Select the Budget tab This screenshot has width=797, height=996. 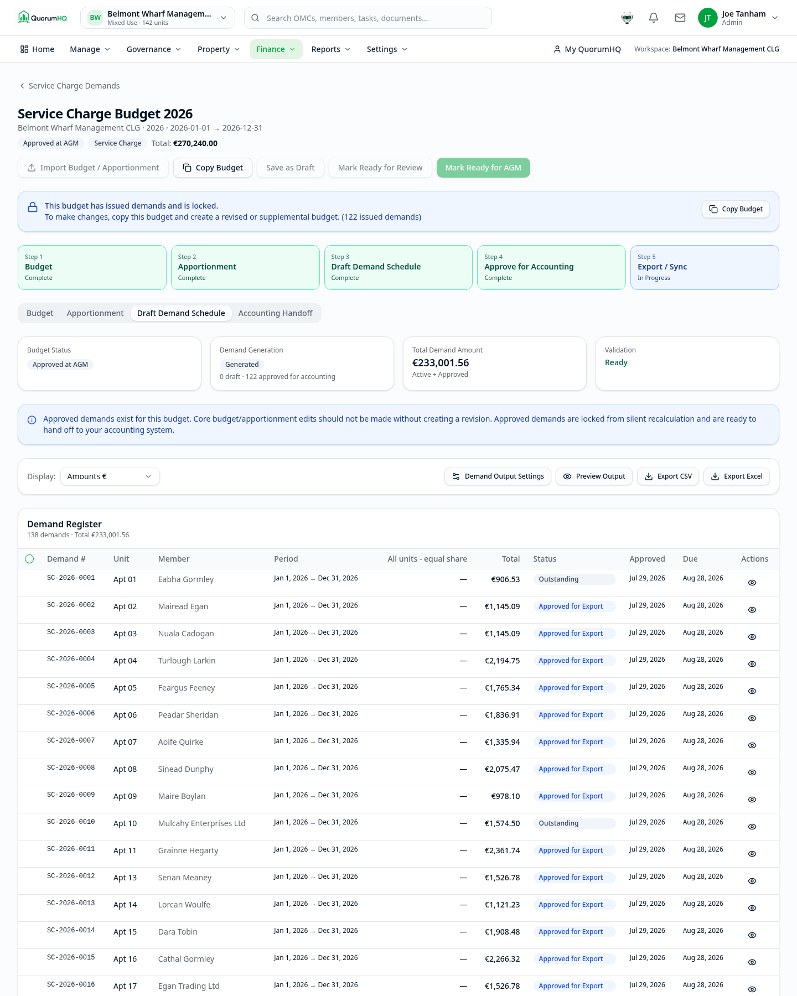(40, 313)
